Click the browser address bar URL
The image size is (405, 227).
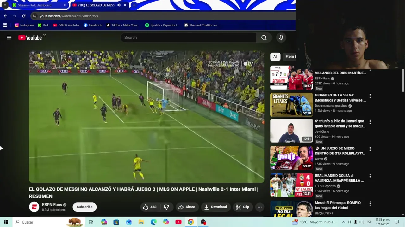(69, 16)
